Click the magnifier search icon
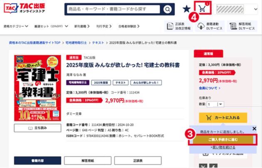 (167, 9)
